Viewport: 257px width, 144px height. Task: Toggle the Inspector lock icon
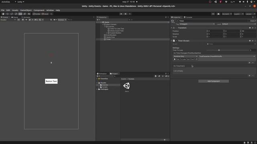pyautogui.click(x=253, y=17)
